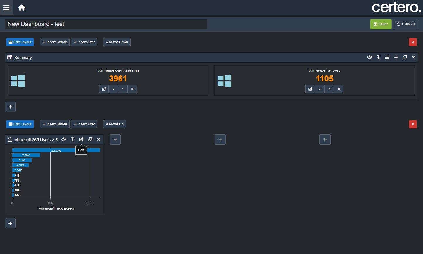Edit the Windows Servers tile

[310, 89]
